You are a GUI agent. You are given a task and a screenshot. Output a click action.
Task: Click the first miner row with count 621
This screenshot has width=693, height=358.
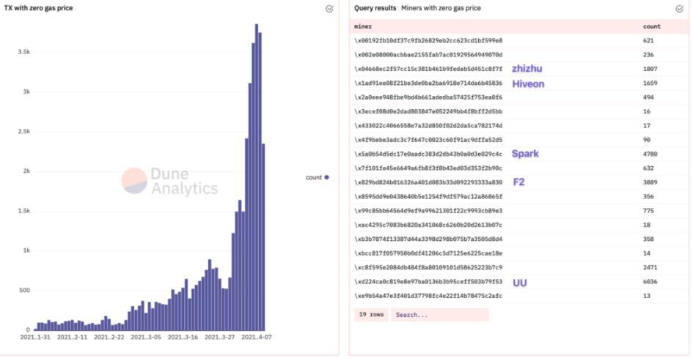pyautogui.click(x=428, y=40)
